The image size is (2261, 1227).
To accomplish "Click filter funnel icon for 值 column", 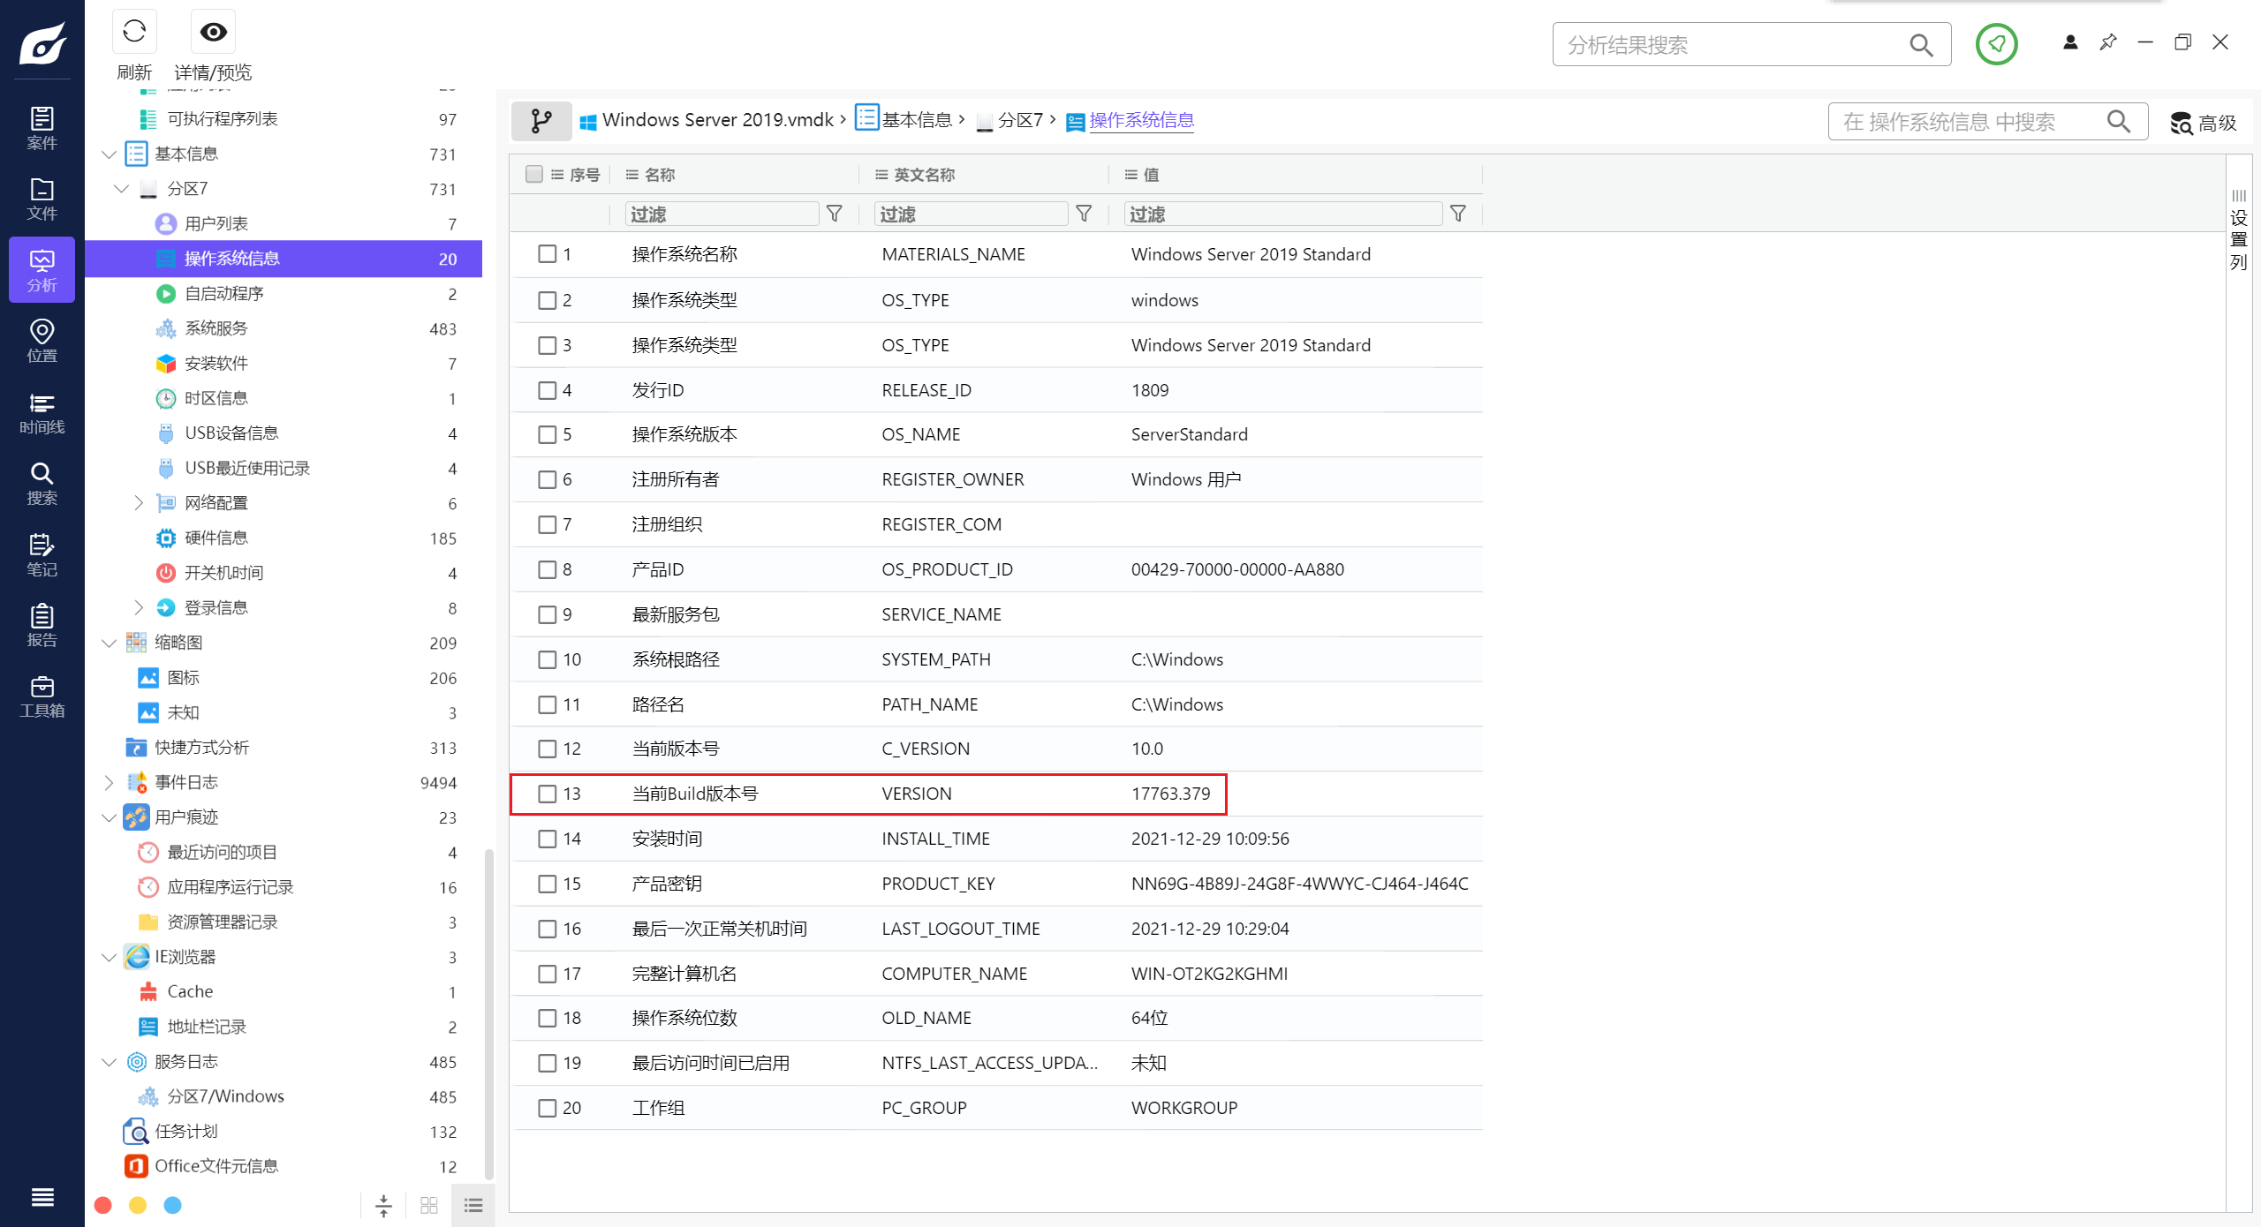I will pos(1458,214).
